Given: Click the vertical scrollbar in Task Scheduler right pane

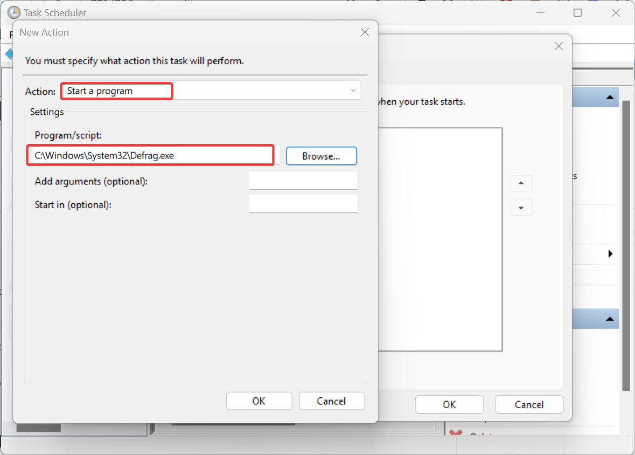Looking at the screenshot, I should click(626, 246).
